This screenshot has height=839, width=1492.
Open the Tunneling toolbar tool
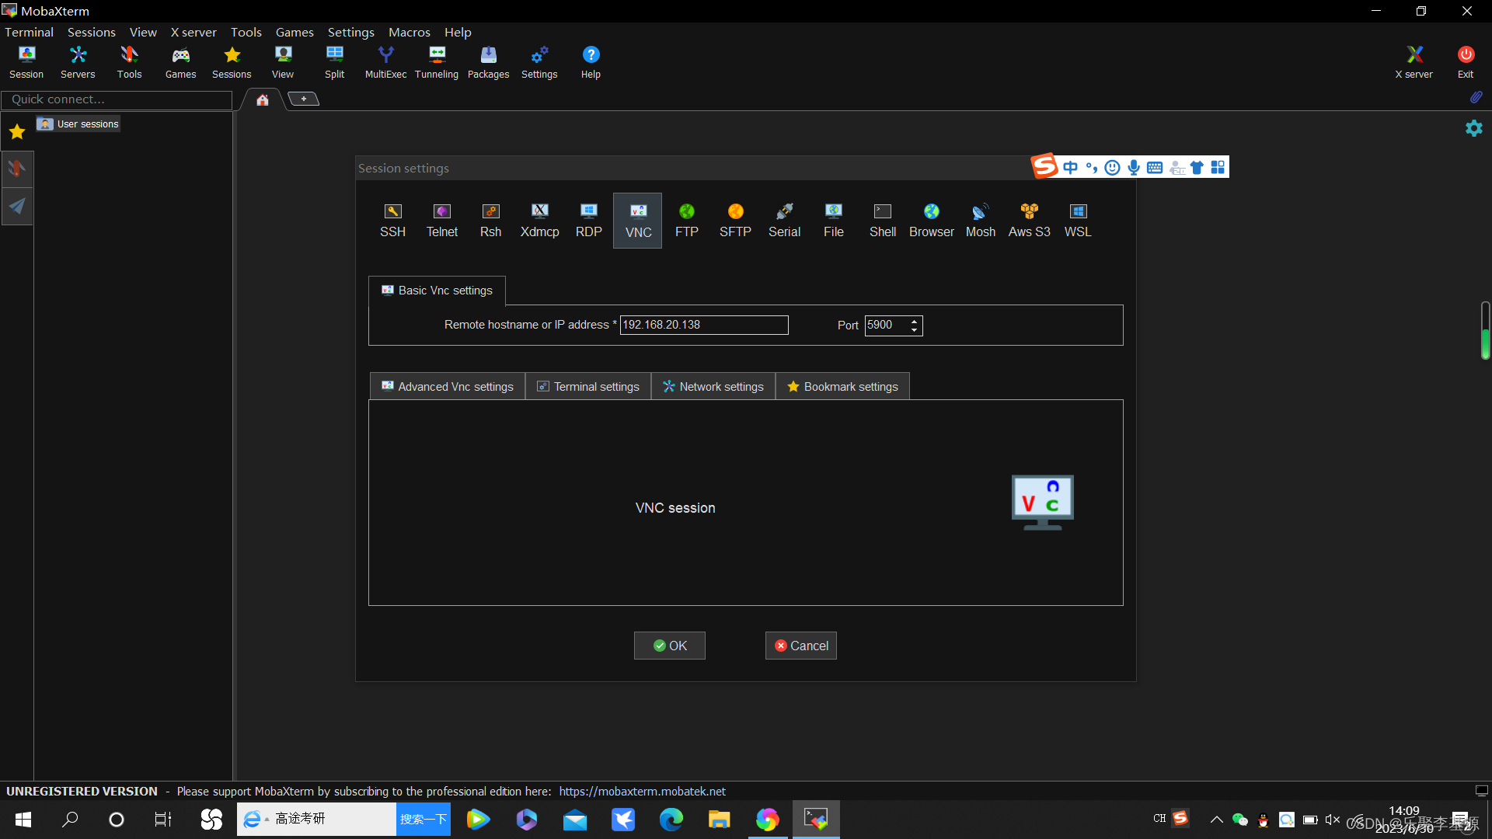pyautogui.click(x=437, y=62)
